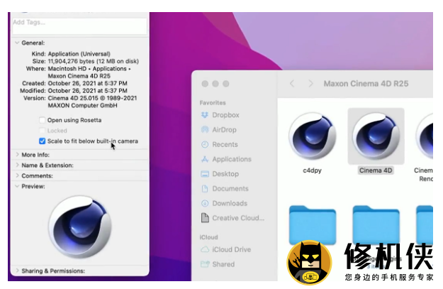Click the Add Tags field

(x=79, y=26)
